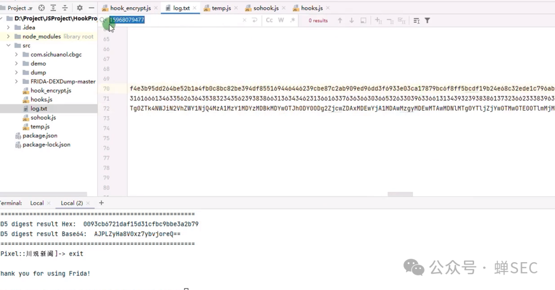Close the Local terminal tab
The height and width of the screenshot is (290, 555).
tap(49, 203)
